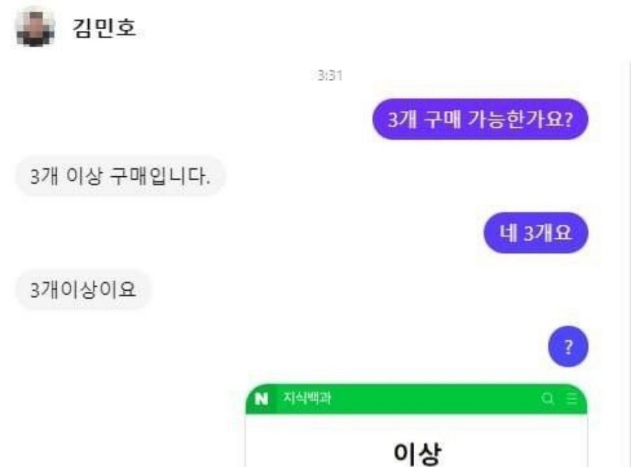Tap the gray bubble 3개이상이요
This screenshot has height=467, width=631.
click(83, 290)
